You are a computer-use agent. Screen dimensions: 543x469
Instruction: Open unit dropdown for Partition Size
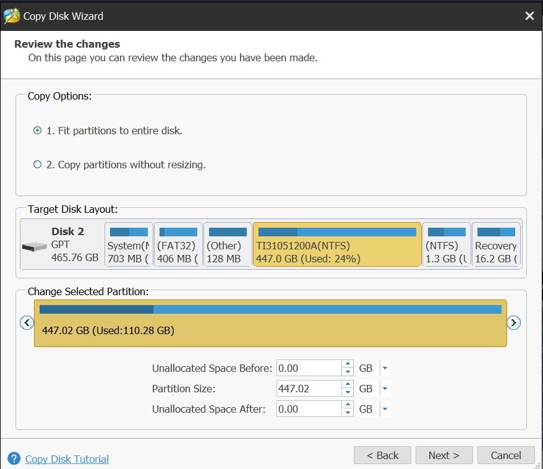pyautogui.click(x=385, y=389)
